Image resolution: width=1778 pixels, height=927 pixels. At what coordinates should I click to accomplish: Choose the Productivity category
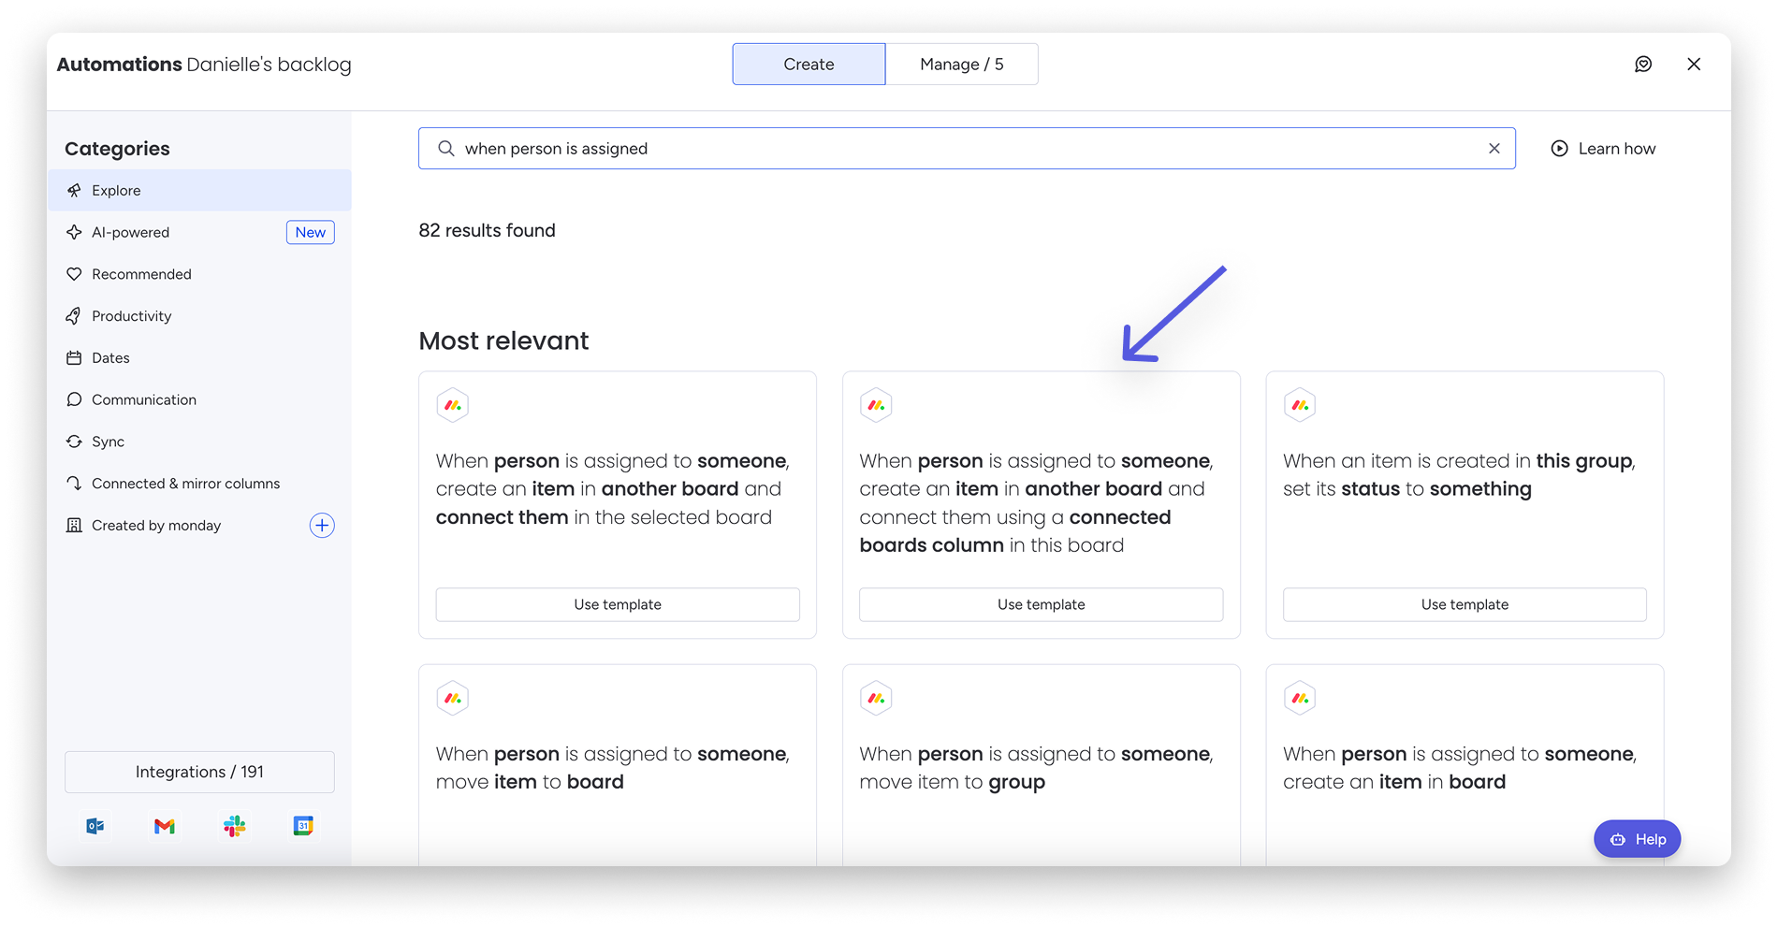tap(199, 316)
